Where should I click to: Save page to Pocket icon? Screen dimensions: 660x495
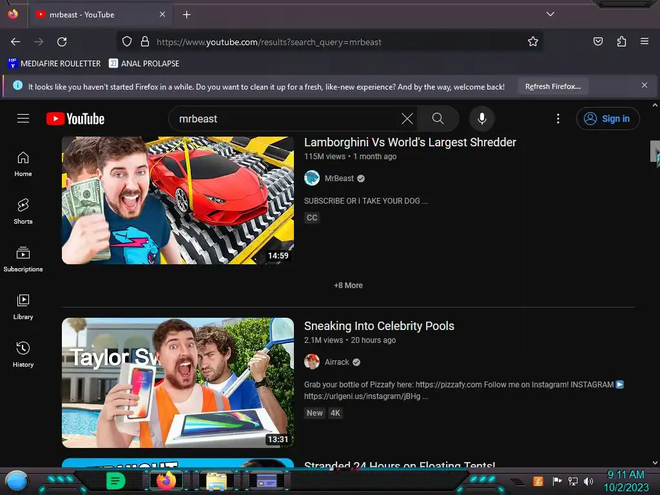coord(597,42)
